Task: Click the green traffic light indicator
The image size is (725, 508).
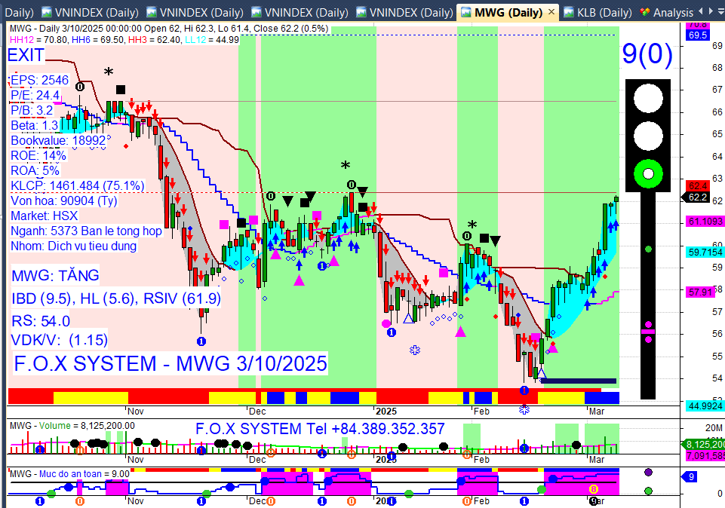Action: [x=648, y=173]
